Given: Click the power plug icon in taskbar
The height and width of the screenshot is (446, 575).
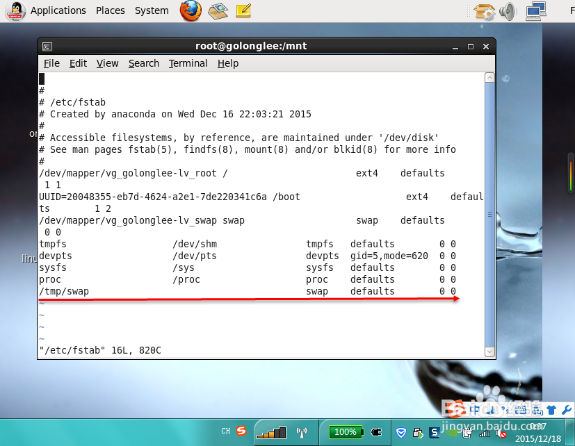Looking at the screenshot, I should (375, 431).
